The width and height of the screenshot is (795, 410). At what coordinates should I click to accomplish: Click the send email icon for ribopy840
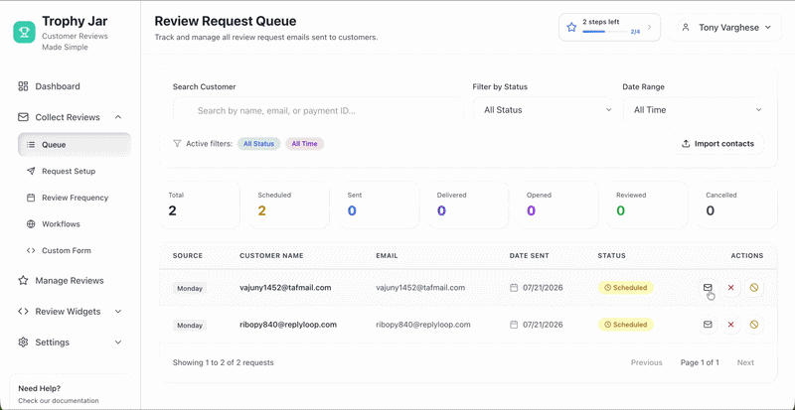[x=708, y=325]
